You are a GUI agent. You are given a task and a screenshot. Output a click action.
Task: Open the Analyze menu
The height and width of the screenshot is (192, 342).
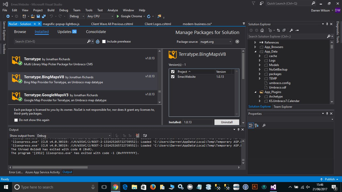pyautogui.click(x=113, y=10)
